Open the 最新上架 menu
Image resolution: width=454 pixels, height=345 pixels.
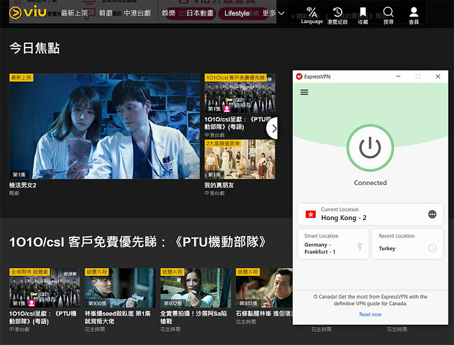[75, 13]
